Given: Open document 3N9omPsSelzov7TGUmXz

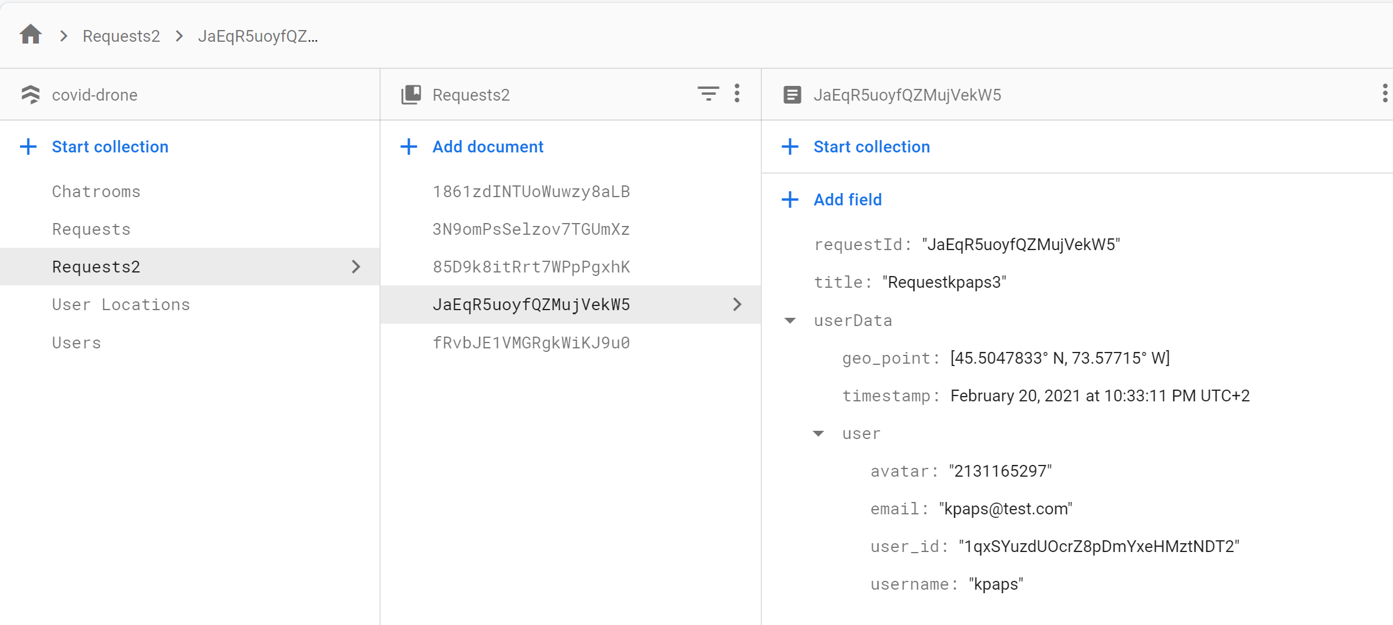Looking at the screenshot, I should (531, 229).
